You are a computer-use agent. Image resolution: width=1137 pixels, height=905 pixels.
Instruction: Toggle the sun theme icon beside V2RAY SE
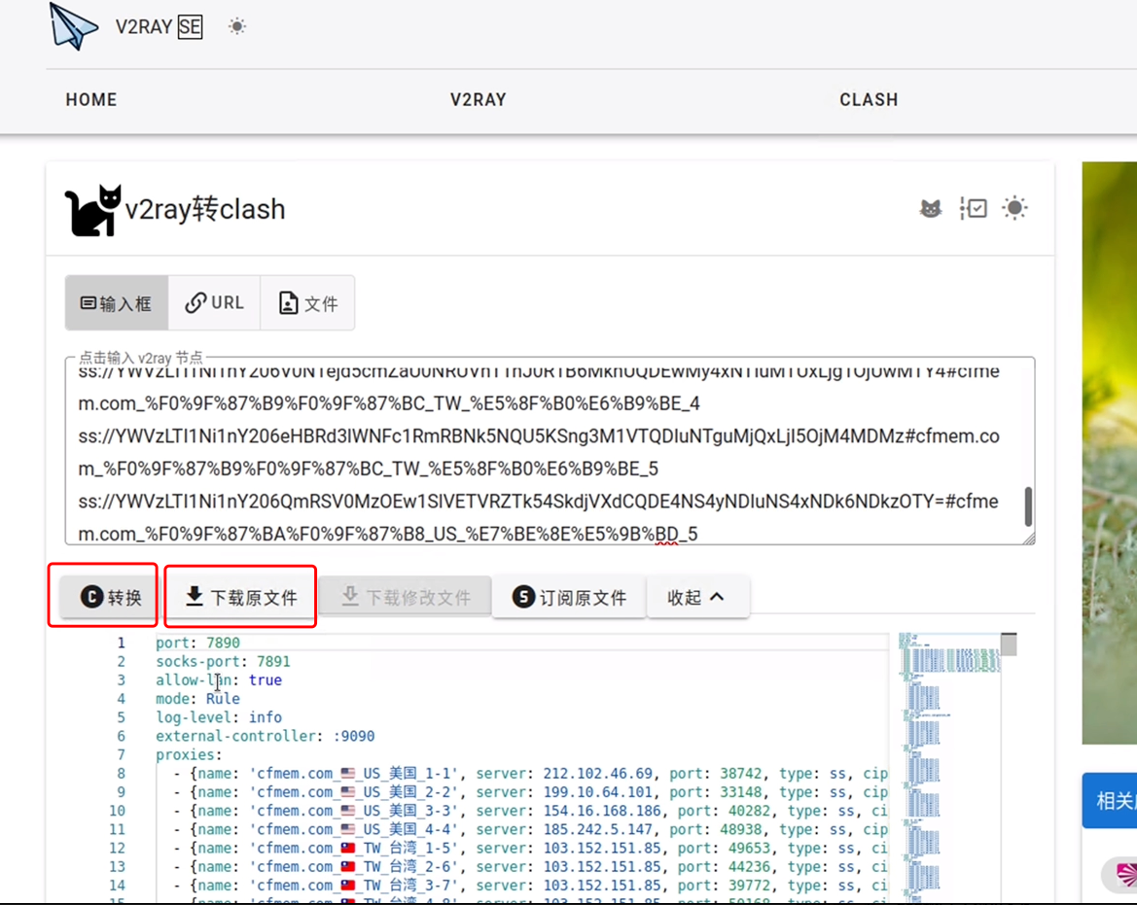coord(237,27)
